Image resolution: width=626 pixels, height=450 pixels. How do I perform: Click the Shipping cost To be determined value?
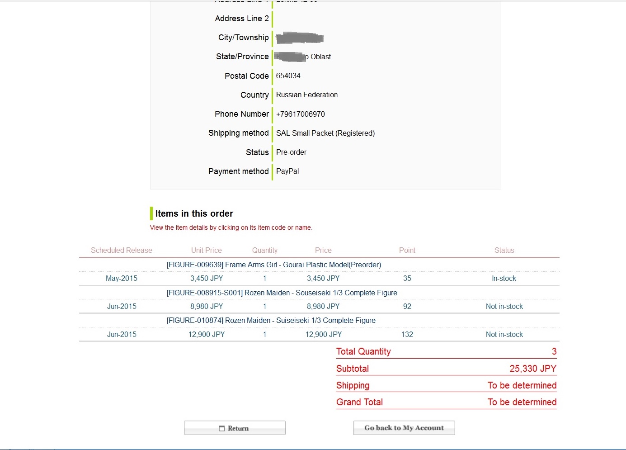[x=522, y=385]
